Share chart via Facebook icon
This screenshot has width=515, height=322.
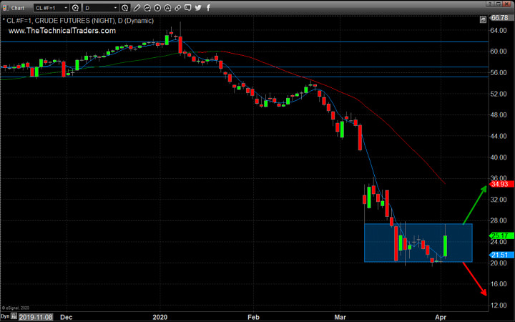coord(208,8)
